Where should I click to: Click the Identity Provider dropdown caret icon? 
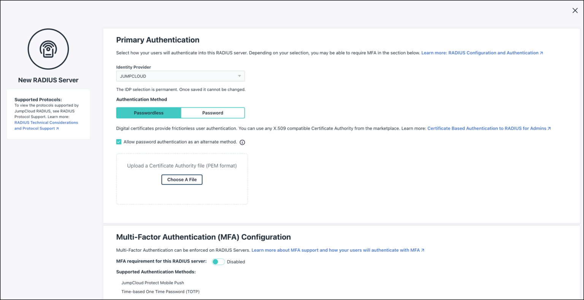pyautogui.click(x=240, y=76)
